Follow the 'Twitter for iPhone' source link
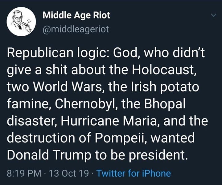The width and height of the screenshot is (222, 185). (134, 173)
